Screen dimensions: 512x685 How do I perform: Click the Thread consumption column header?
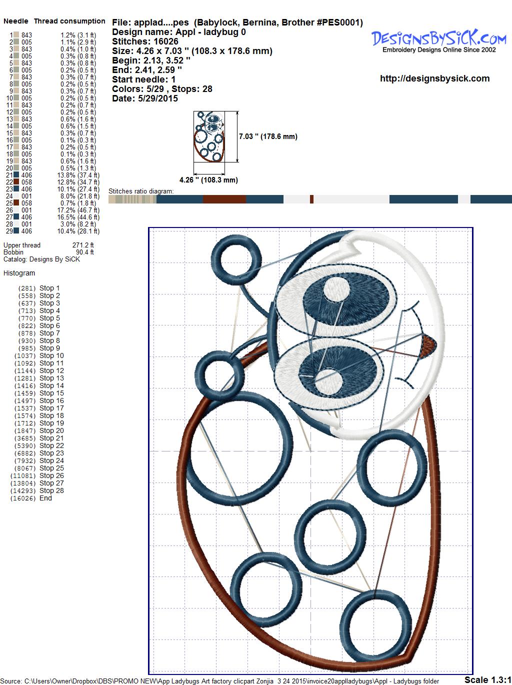[69, 21]
